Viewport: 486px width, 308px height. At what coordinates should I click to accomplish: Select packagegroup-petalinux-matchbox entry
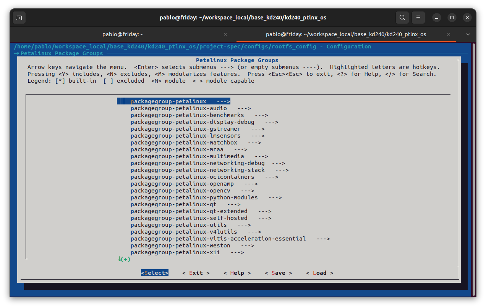click(196, 143)
